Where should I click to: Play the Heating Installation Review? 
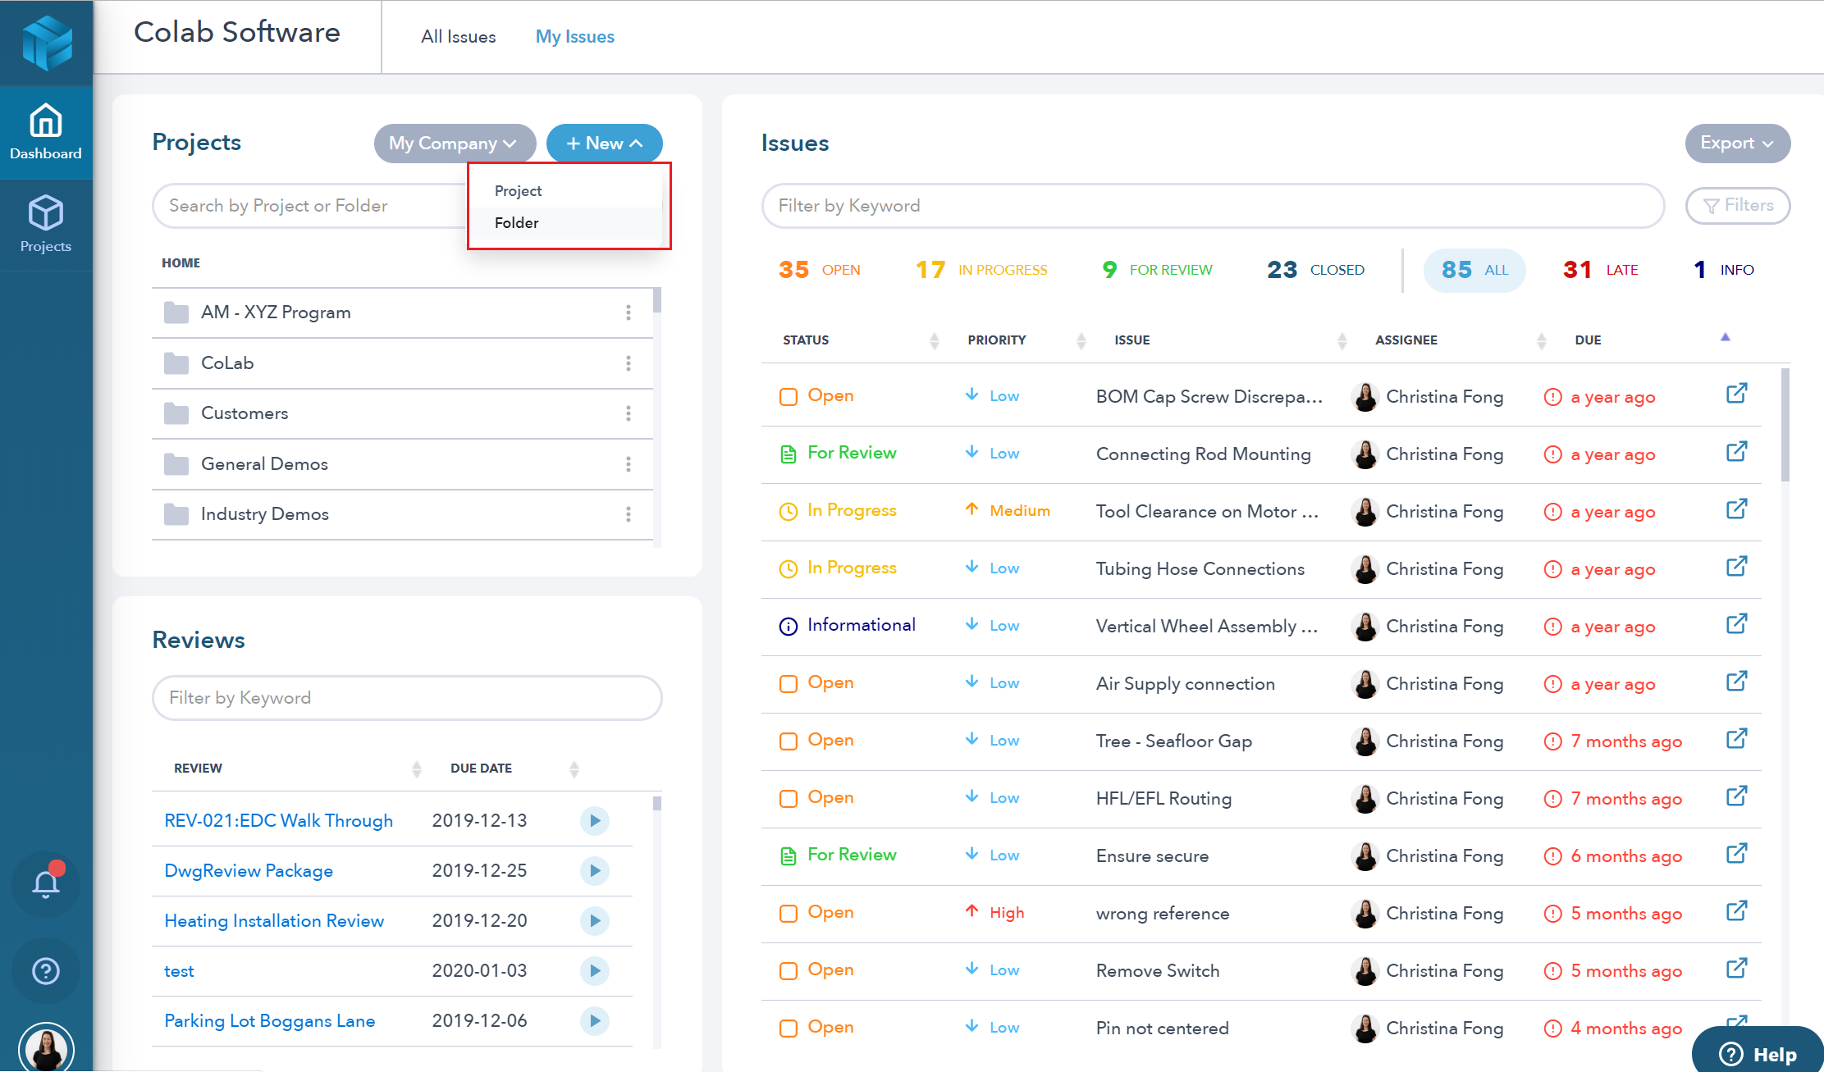point(595,920)
